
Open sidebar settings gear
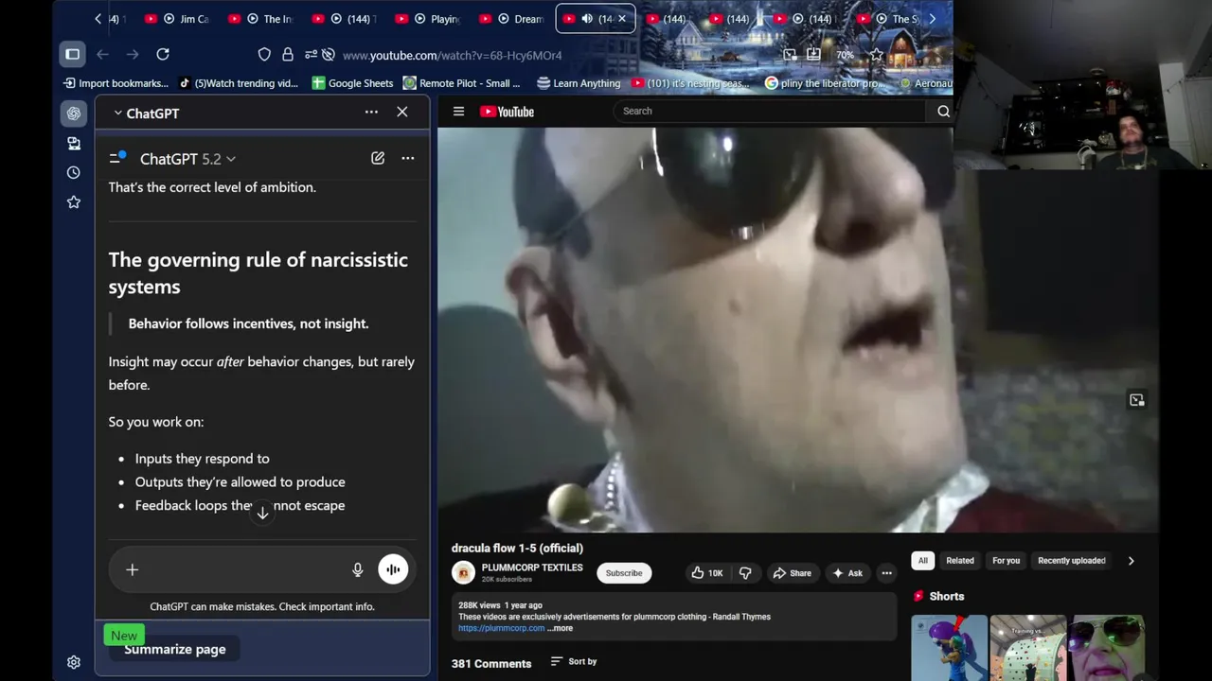pos(74,662)
